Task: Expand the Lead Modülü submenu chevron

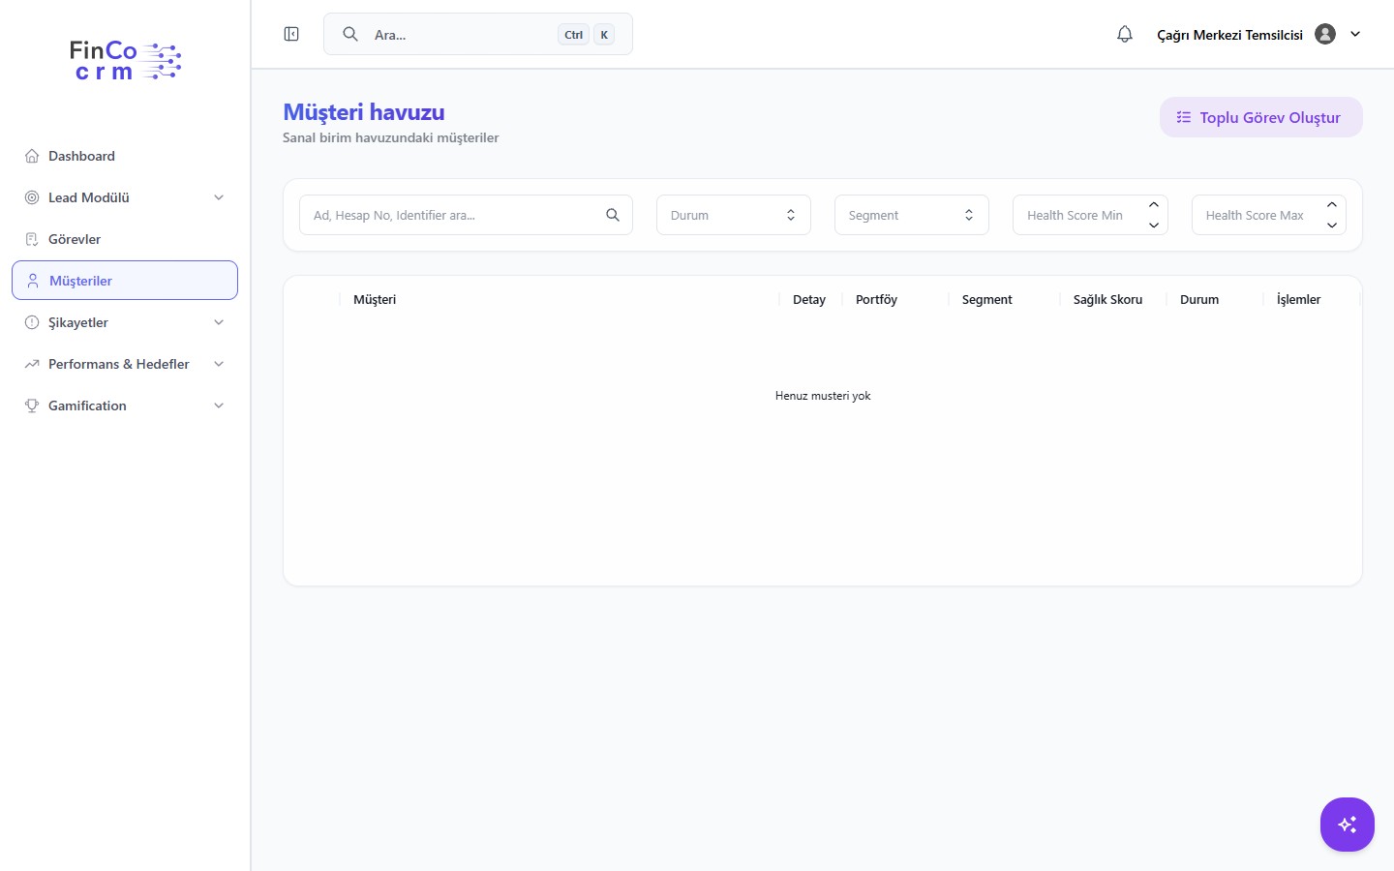Action: tap(219, 197)
